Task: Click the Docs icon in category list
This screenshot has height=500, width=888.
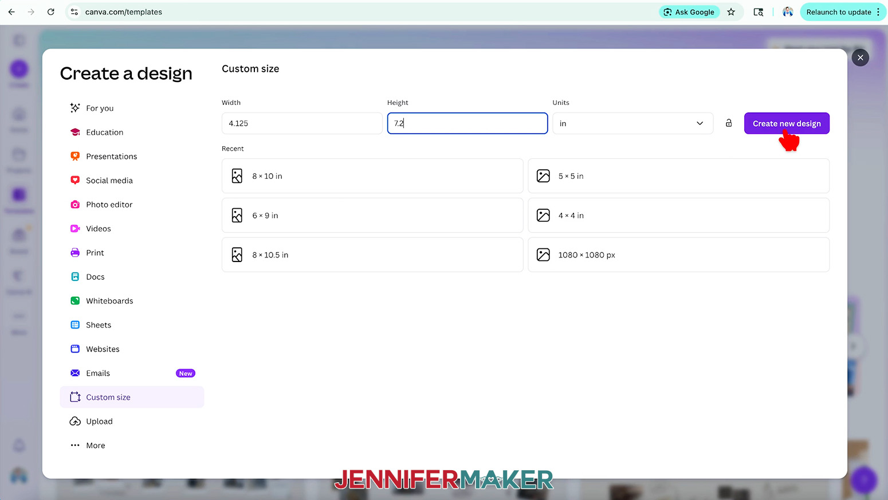Action: pos(75,276)
